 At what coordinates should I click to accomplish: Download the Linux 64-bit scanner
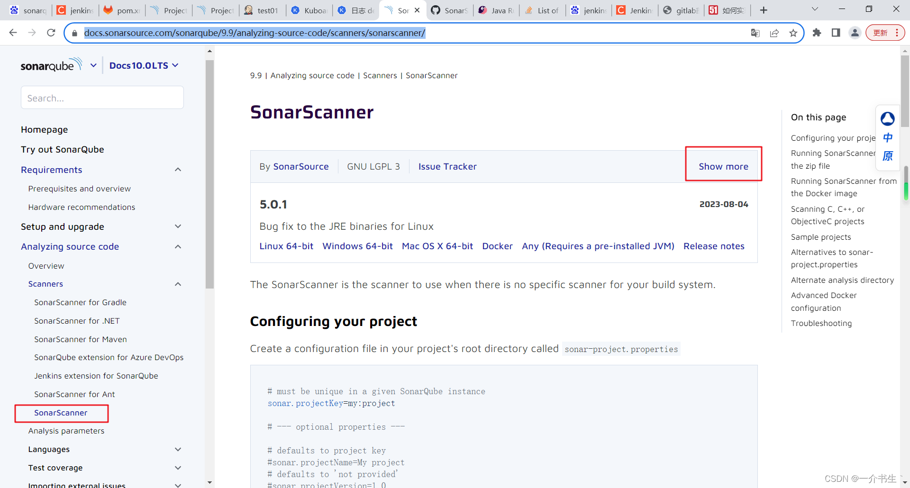click(x=286, y=246)
